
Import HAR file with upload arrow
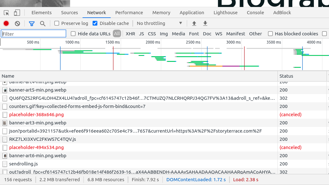coord(194,23)
